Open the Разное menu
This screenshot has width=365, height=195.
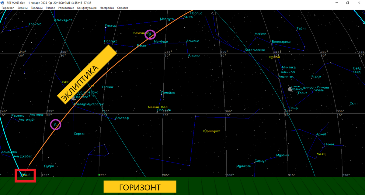coord(50,8)
